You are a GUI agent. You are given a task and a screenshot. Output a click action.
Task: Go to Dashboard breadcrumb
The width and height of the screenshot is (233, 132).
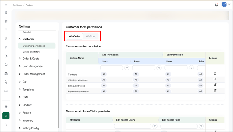coord(17,5)
